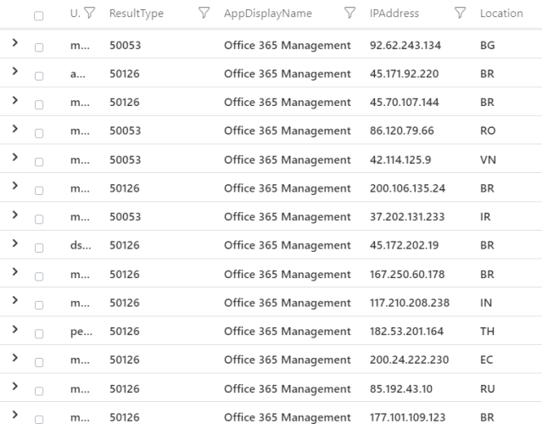This screenshot has width=542, height=424.
Task: Check the row with IP 92.62.243.134
Action: coord(39,47)
